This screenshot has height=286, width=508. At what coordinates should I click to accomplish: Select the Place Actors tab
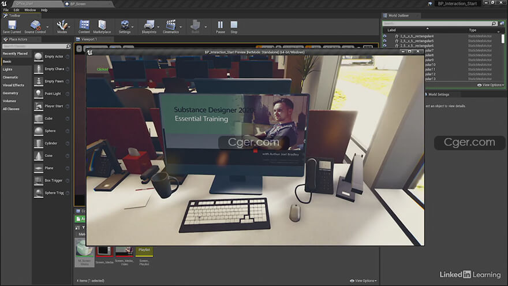tap(18, 39)
